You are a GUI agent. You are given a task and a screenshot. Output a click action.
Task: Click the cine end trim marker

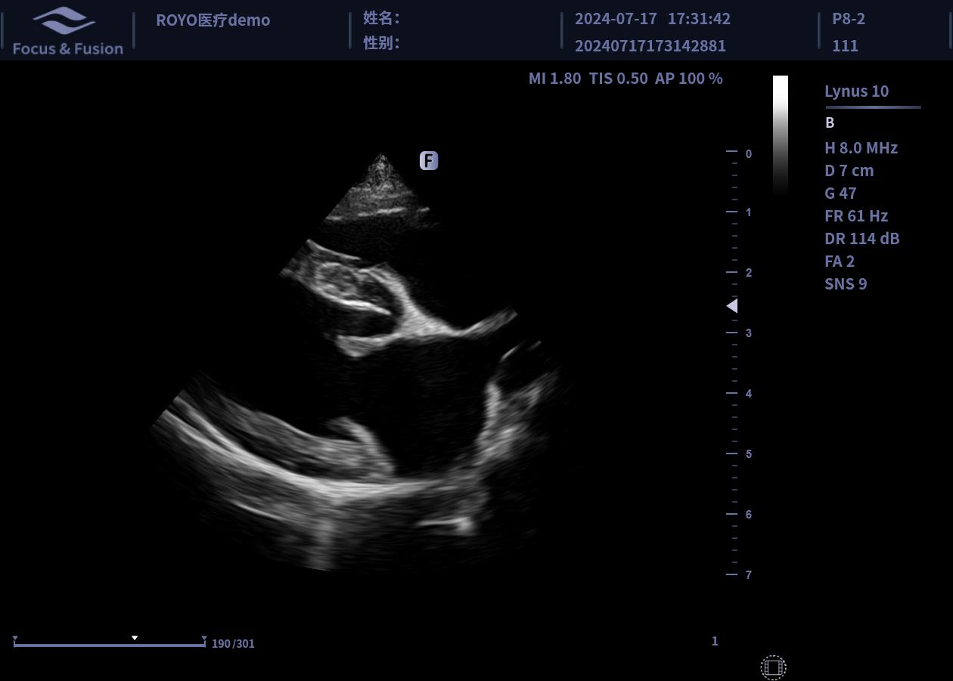[x=204, y=639]
